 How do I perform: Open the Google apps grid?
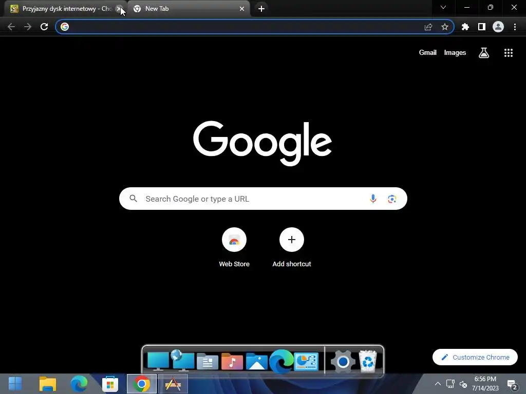click(509, 53)
